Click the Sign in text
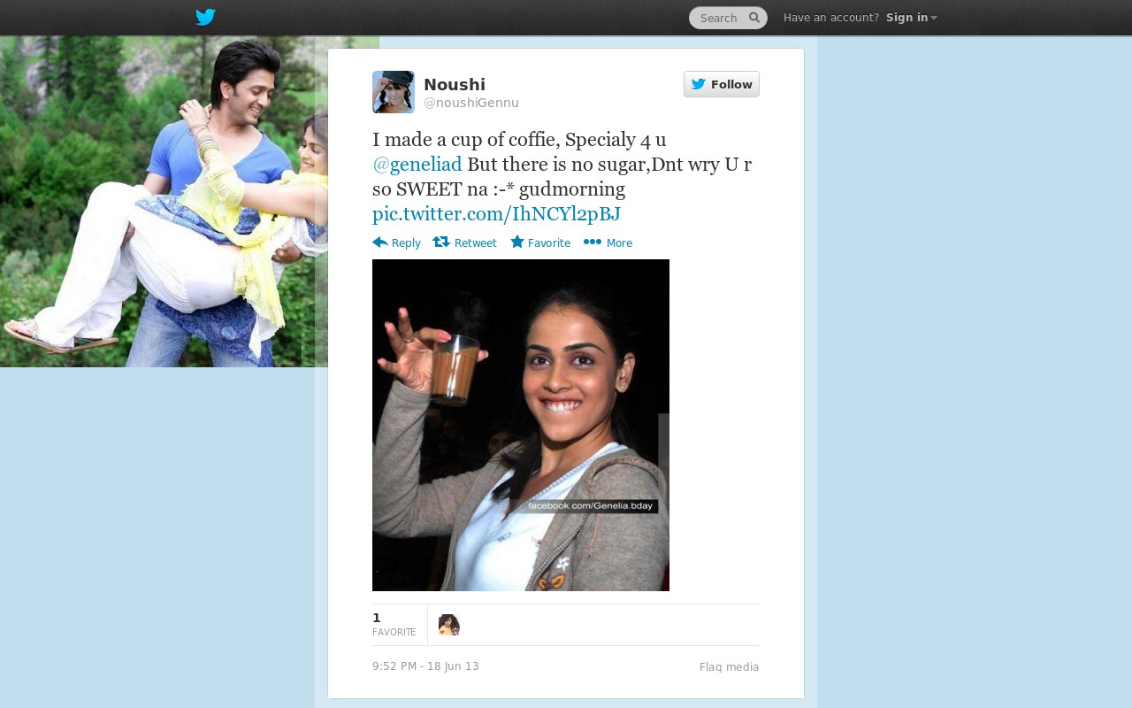Image resolution: width=1132 pixels, height=708 pixels. [907, 18]
